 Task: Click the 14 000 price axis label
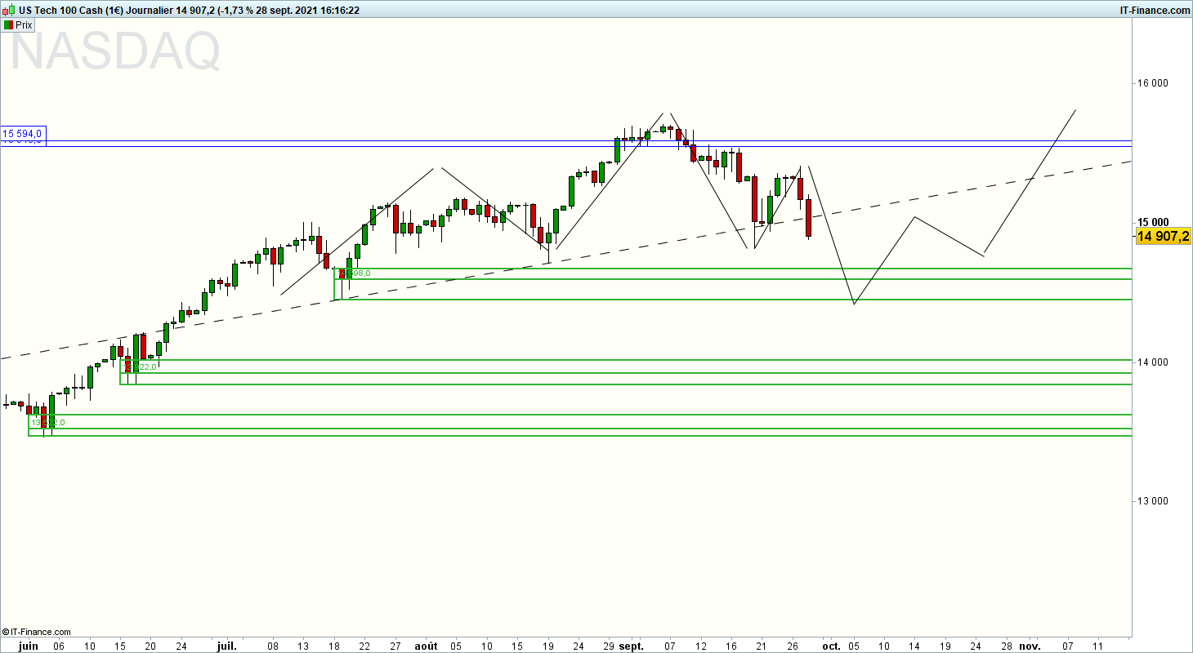click(x=1153, y=362)
